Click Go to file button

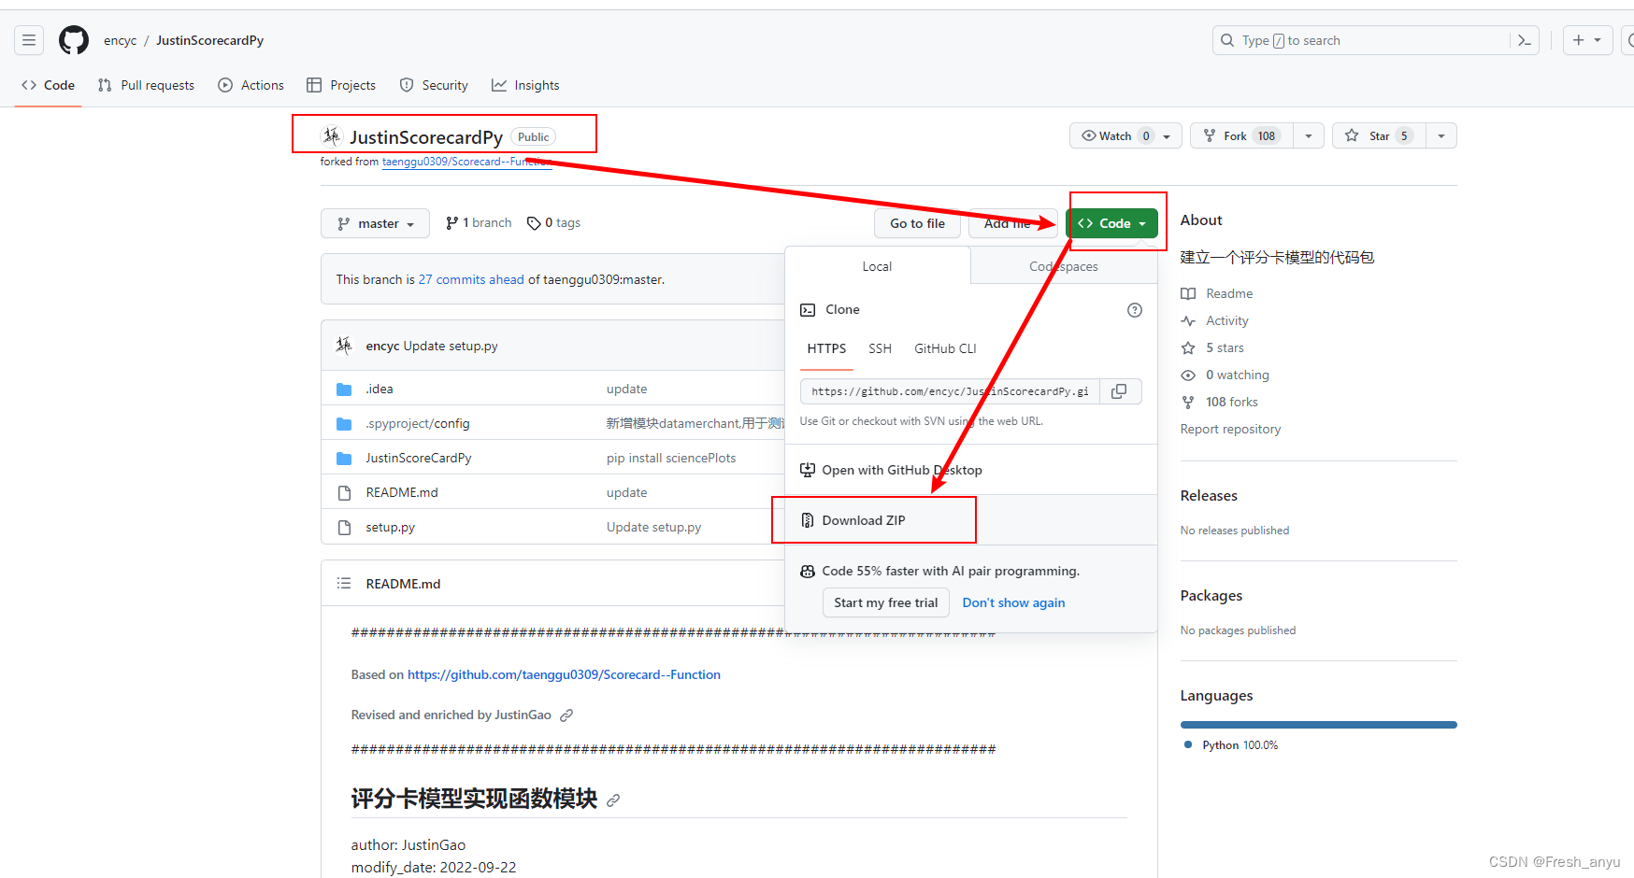(x=917, y=223)
